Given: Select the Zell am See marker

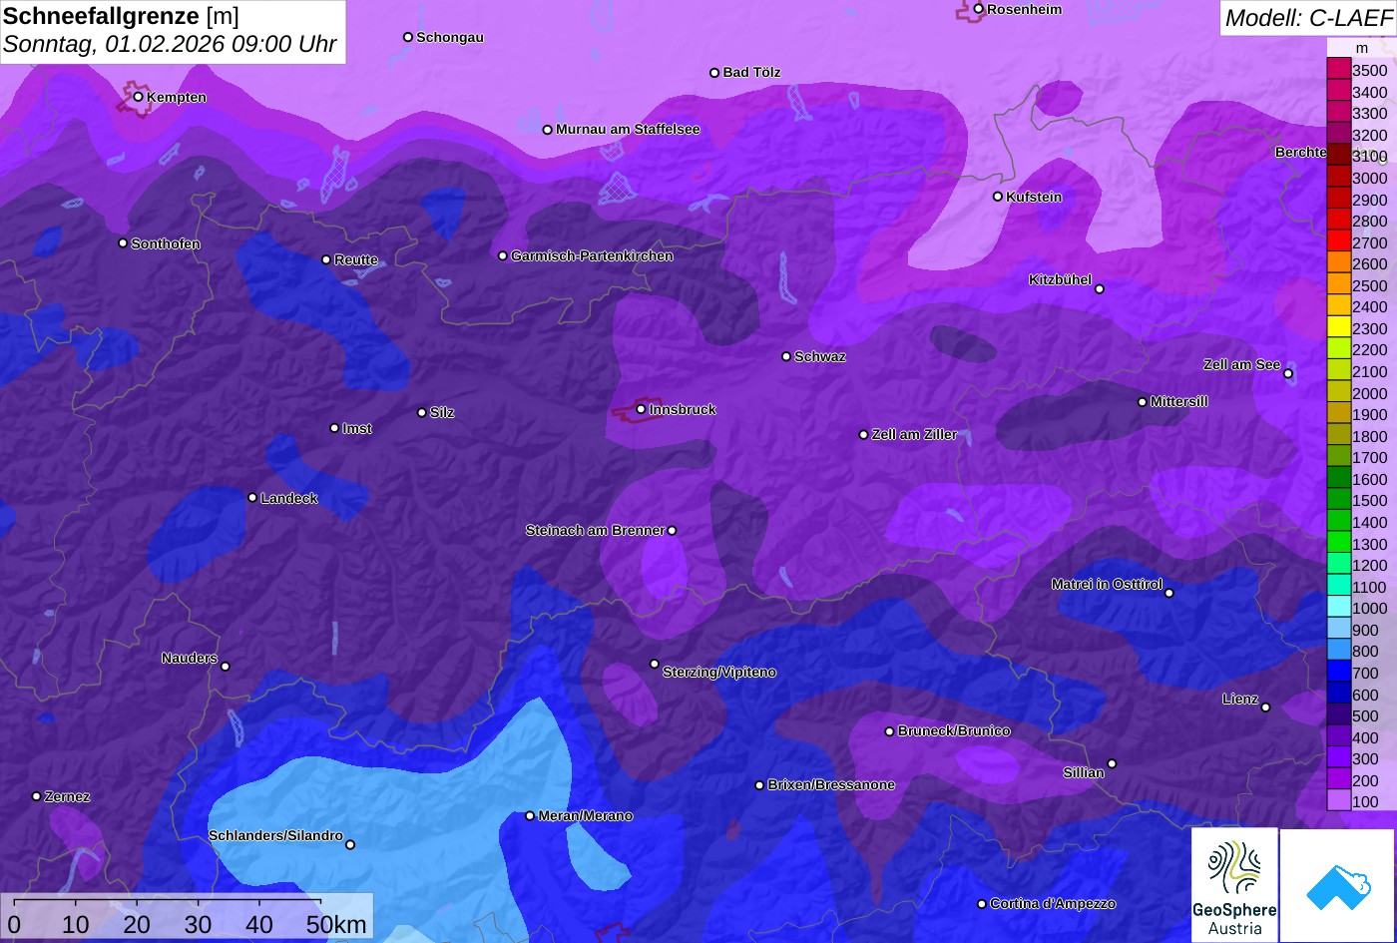Looking at the screenshot, I should tap(1288, 374).
